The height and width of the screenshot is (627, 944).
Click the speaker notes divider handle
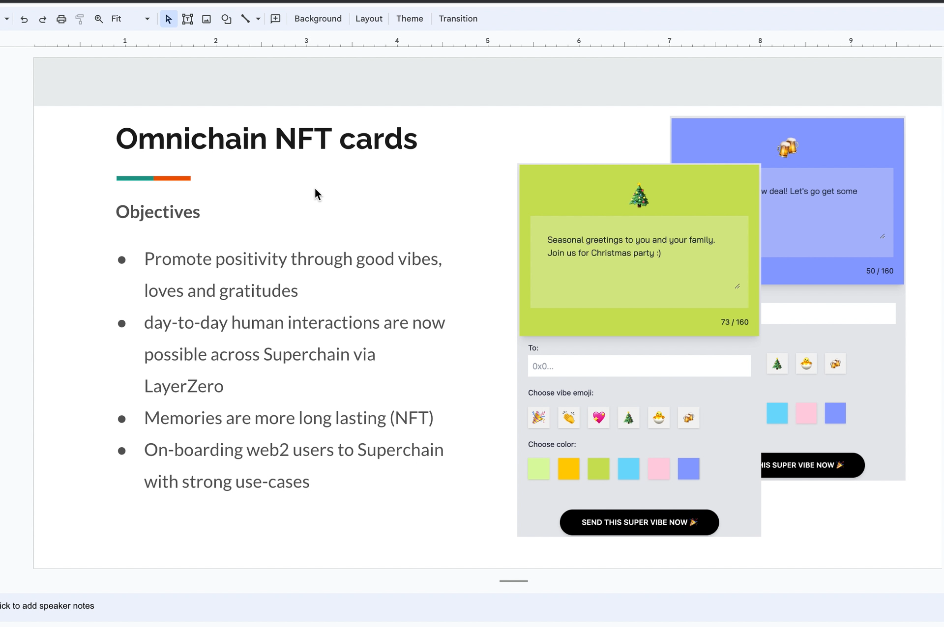[514, 581]
